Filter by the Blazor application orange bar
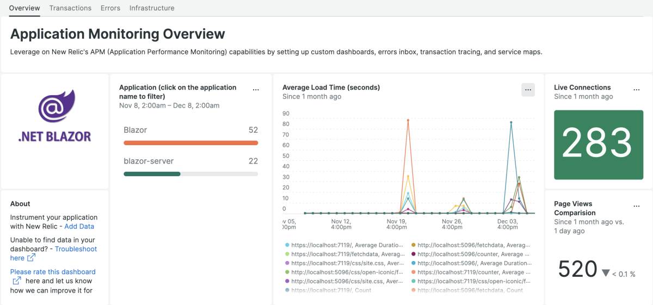Screen dimensions: 653x305 click(x=190, y=143)
